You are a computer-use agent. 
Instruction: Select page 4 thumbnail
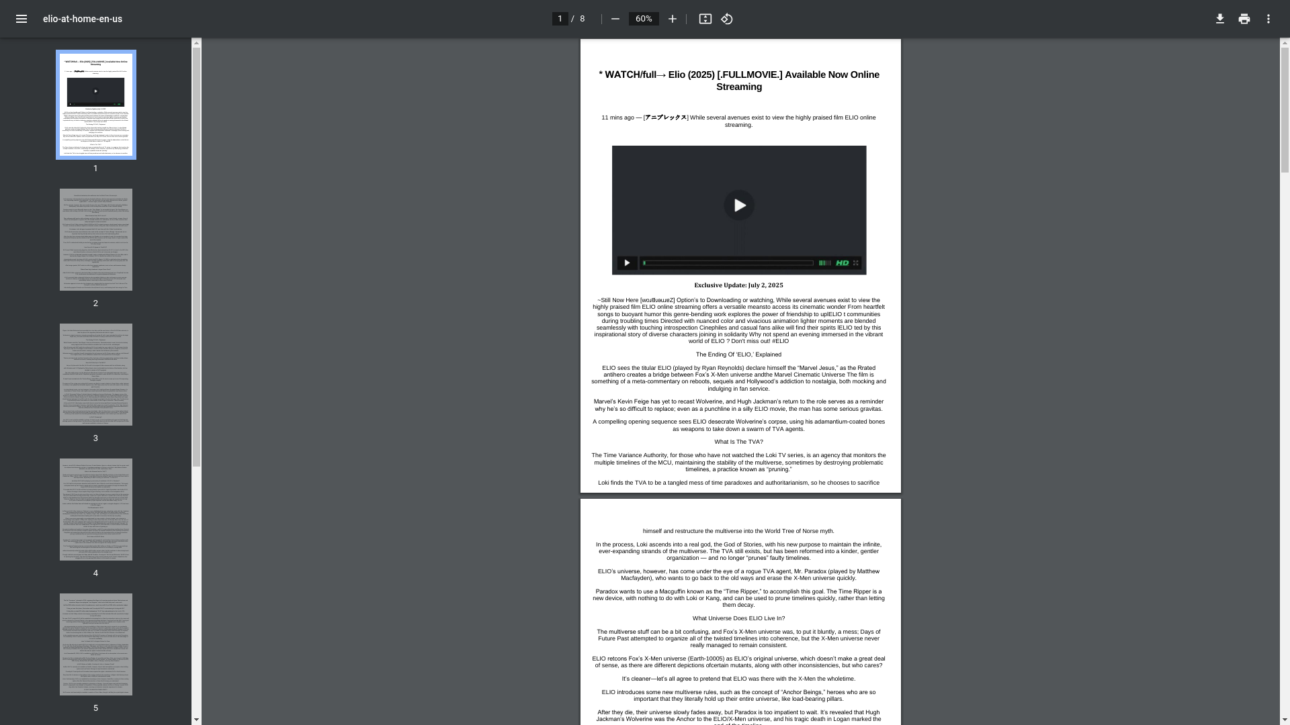point(96,510)
